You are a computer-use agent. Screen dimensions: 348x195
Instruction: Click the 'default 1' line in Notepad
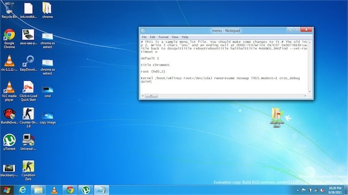click(x=150, y=58)
